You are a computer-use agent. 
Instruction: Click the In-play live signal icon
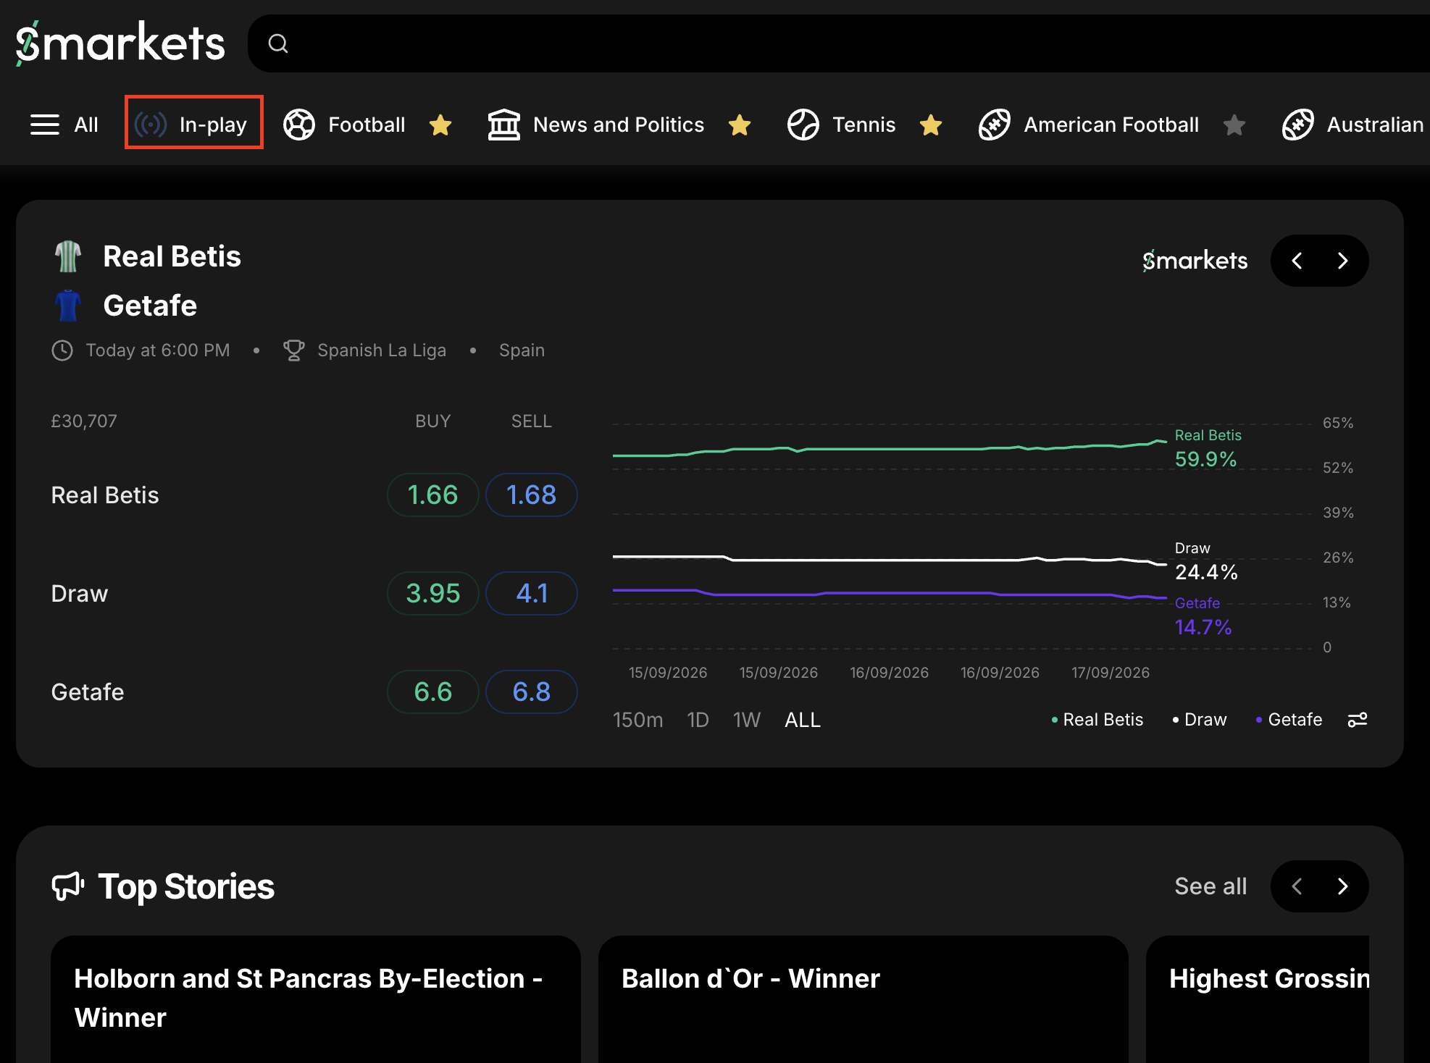151,125
